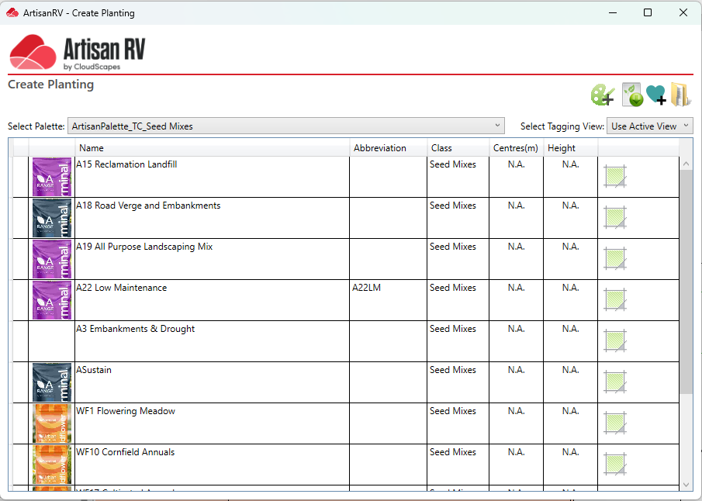
Task: Click the A19 All Purpose Landscaping thumbnail
Action: click(52, 259)
